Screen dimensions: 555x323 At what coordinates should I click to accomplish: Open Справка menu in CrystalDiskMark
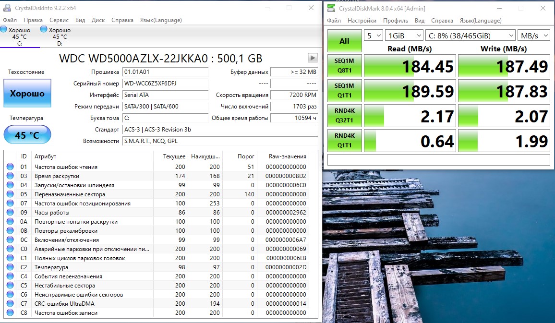[x=442, y=21]
